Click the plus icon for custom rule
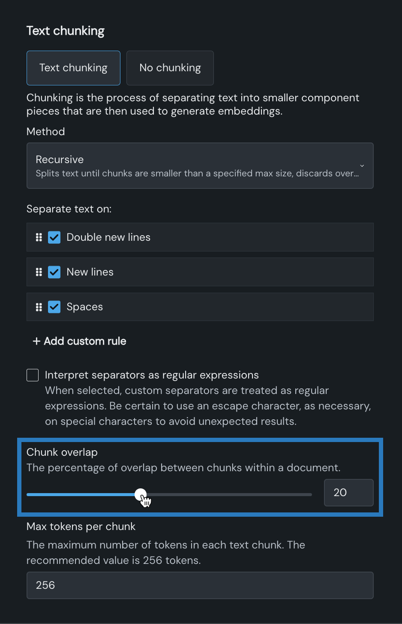This screenshot has width=402, height=624. [x=36, y=341]
